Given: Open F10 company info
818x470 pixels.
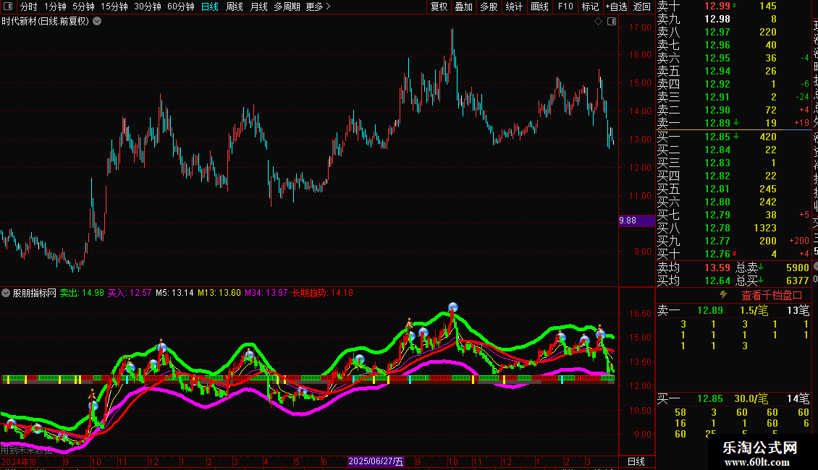Looking at the screenshot, I should (565, 7).
